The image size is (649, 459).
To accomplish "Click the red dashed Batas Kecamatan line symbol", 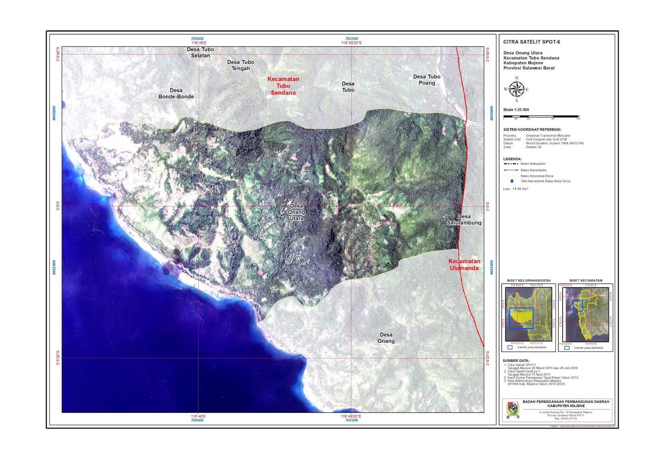I will 511,170.
